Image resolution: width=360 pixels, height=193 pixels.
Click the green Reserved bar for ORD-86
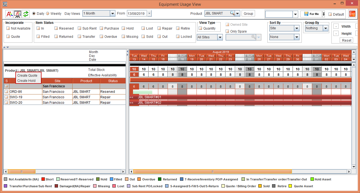142,92
